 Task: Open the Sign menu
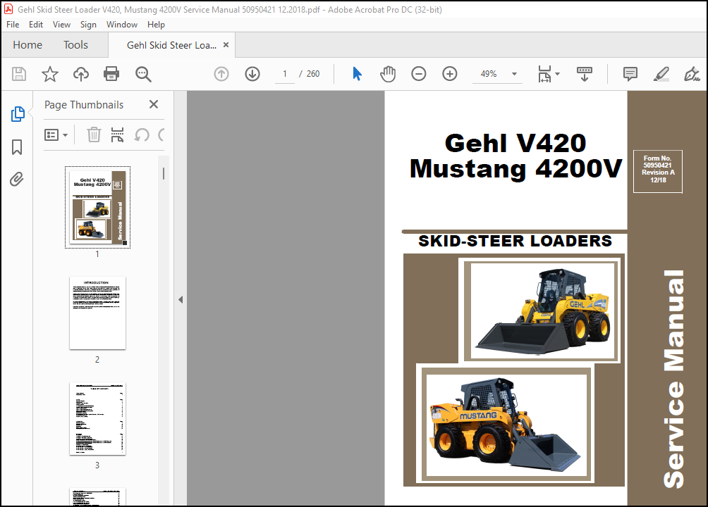click(89, 25)
